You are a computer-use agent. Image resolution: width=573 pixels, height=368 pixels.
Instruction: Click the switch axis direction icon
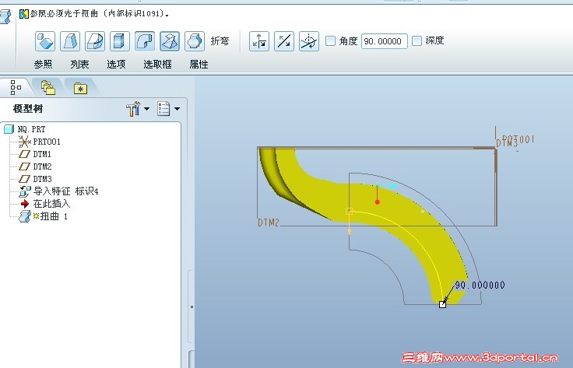tap(259, 41)
